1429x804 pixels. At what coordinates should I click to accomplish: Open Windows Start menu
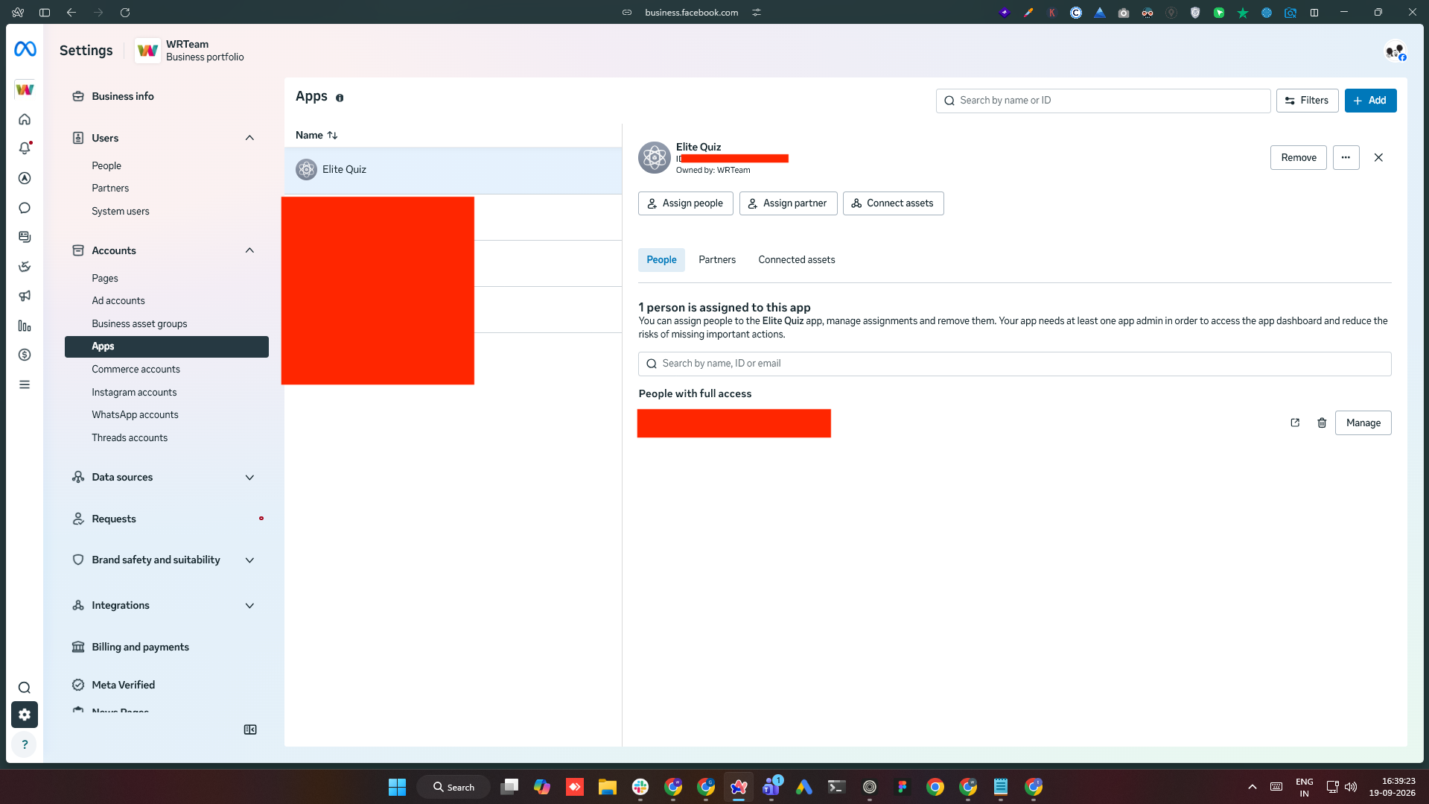tap(397, 787)
